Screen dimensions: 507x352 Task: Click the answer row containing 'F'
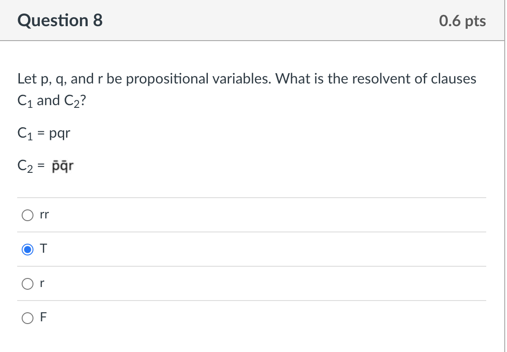[181, 318]
